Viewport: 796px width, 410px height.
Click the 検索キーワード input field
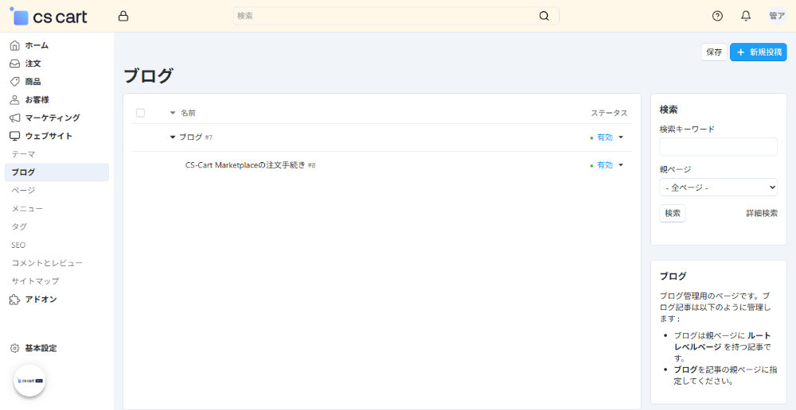click(718, 146)
